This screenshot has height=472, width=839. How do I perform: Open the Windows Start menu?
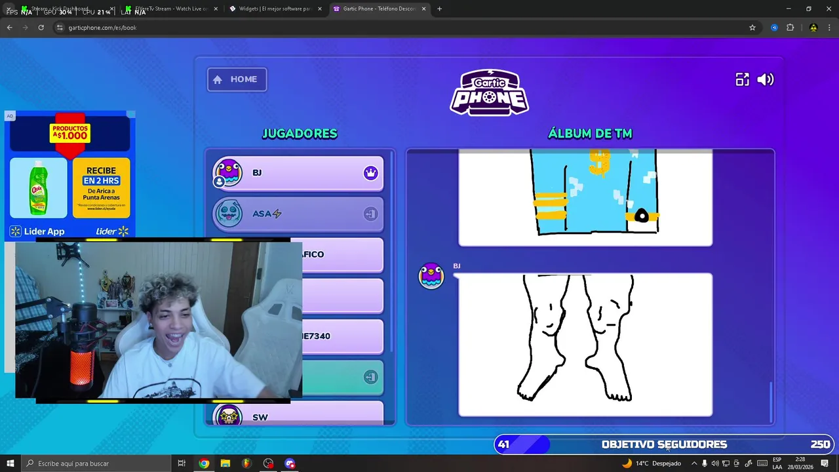pos(10,463)
